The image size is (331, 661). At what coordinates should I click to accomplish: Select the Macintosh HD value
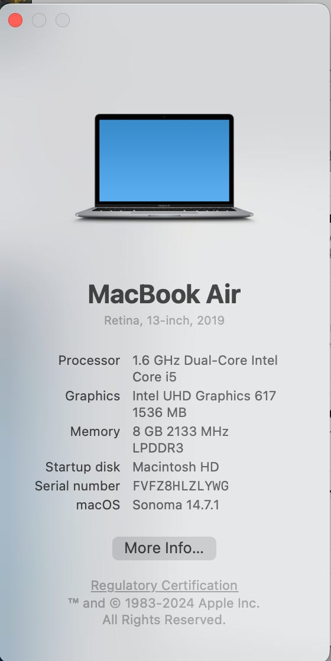176,467
